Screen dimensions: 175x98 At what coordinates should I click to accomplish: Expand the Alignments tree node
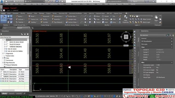pyautogui.click(x=3, y=53)
